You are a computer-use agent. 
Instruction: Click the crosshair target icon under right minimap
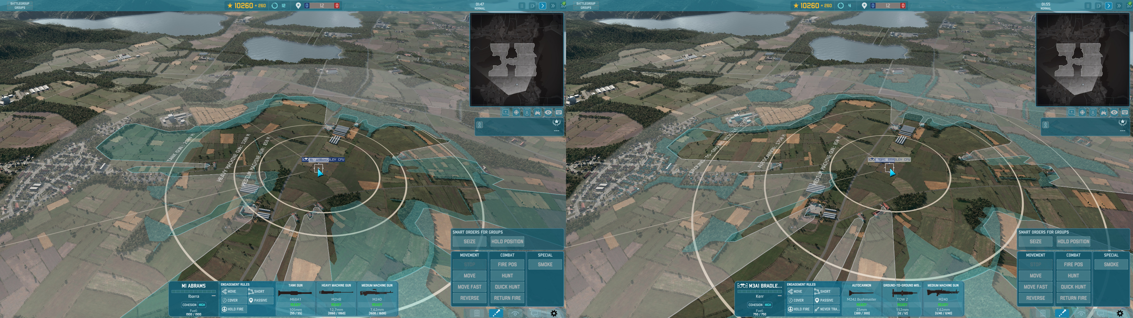click(x=1083, y=112)
